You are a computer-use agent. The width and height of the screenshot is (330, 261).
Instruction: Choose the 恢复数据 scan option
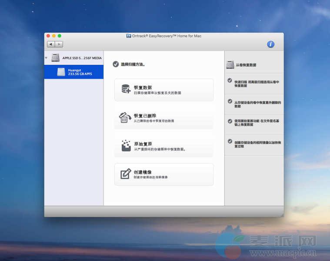[164, 90]
